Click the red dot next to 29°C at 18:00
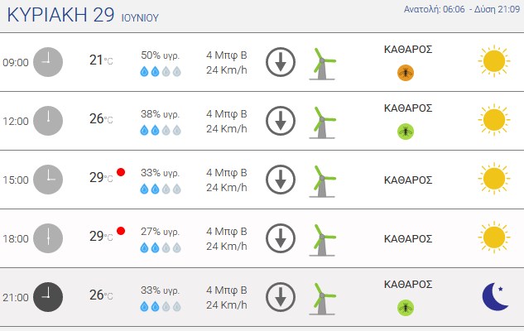 (121, 231)
